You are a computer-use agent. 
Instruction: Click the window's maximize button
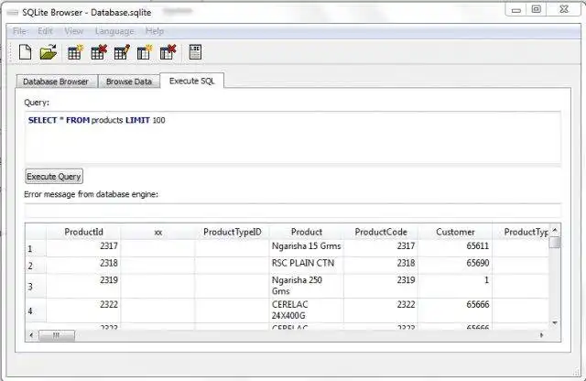(537, 9)
